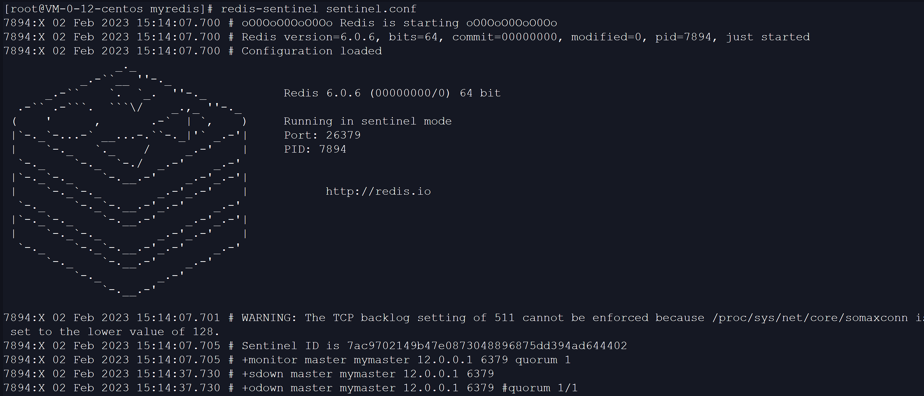Click the redis-sentinel sentinel.conf command
The image size is (924, 396).
[x=318, y=8]
